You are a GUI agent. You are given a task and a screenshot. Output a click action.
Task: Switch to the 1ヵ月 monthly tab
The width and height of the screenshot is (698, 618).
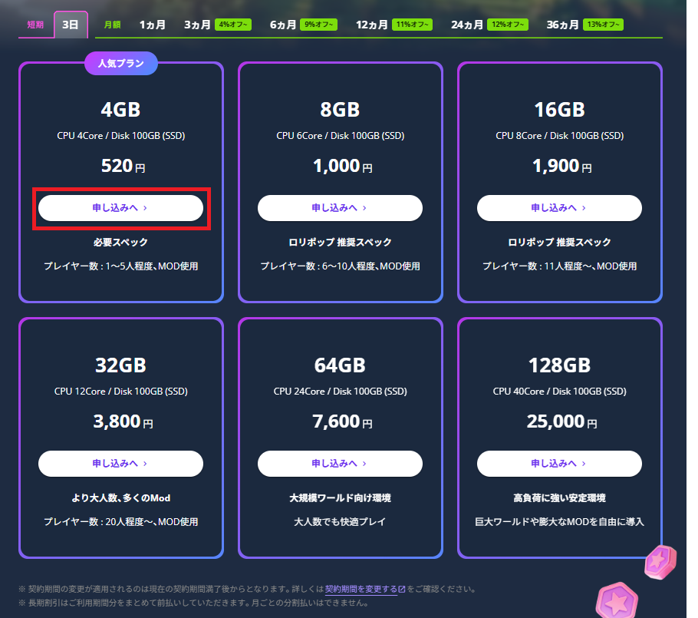click(x=152, y=25)
